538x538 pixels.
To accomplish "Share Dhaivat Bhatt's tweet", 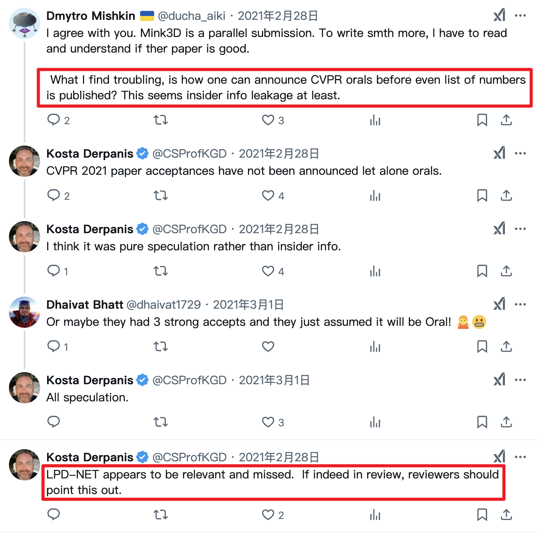I will (506, 346).
